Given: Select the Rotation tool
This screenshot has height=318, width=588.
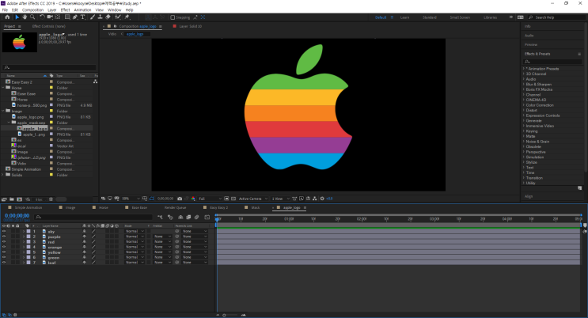Looking at the screenshot, I should [42, 17].
